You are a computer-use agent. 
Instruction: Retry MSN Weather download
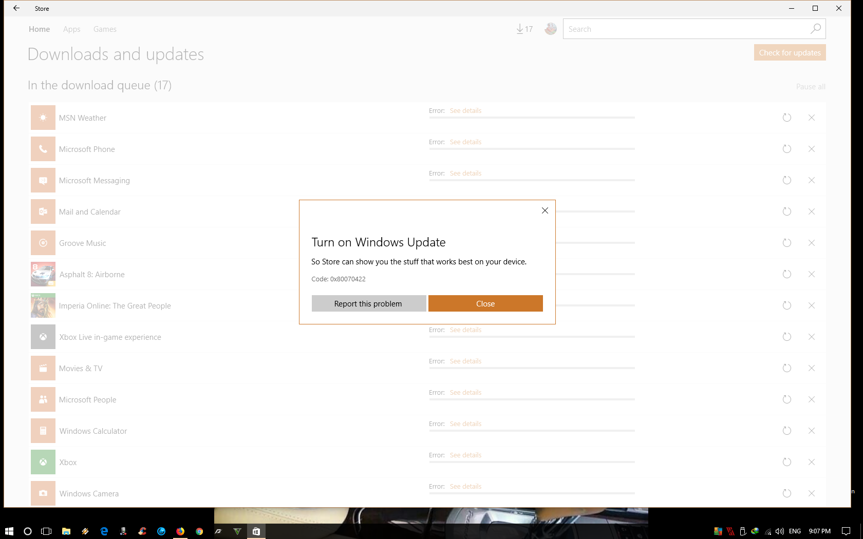[x=786, y=118]
